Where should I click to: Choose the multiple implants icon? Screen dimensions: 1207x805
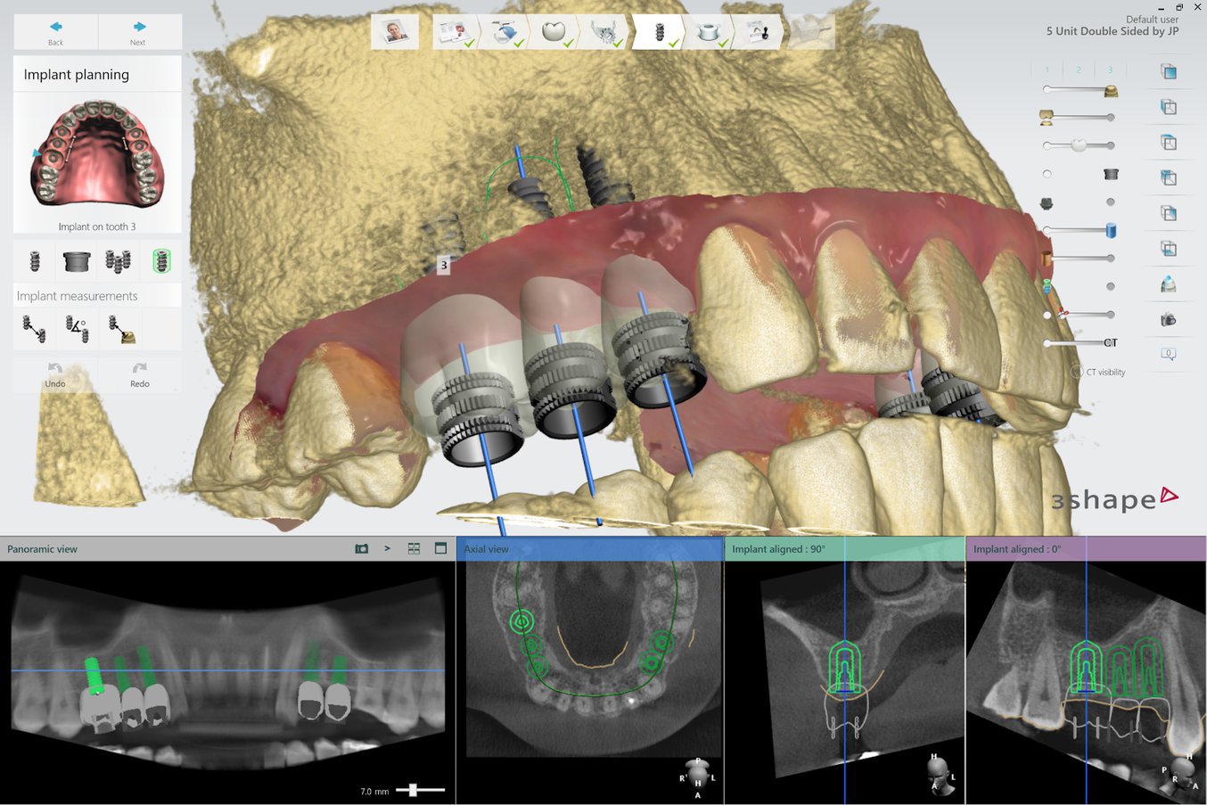pyautogui.click(x=118, y=261)
